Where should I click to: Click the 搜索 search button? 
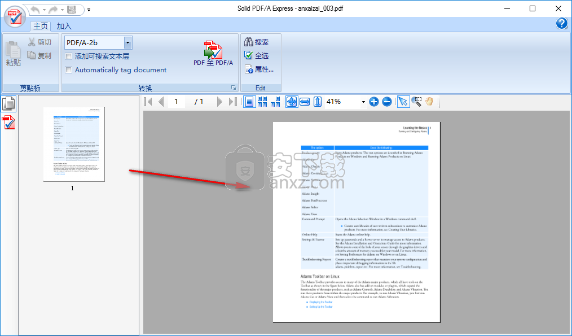pos(257,42)
